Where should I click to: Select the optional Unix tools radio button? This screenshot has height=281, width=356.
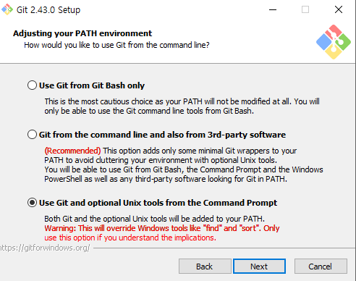pos(32,203)
